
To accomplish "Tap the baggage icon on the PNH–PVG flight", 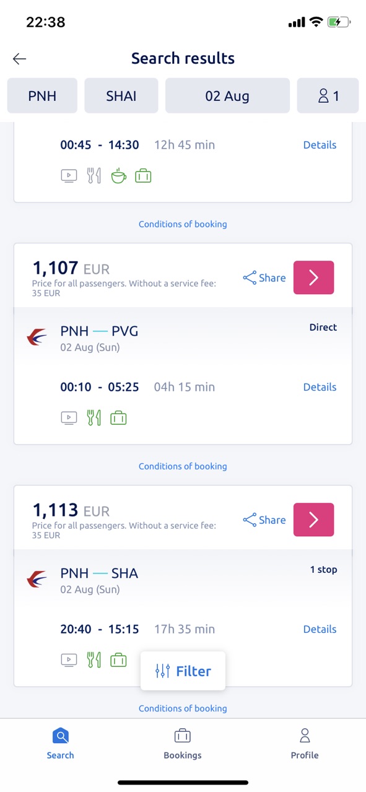I will coord(118,419).
